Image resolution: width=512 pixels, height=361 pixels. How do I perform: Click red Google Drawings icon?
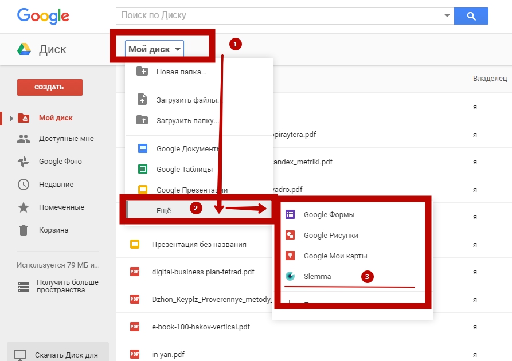[x=290, y=235]
